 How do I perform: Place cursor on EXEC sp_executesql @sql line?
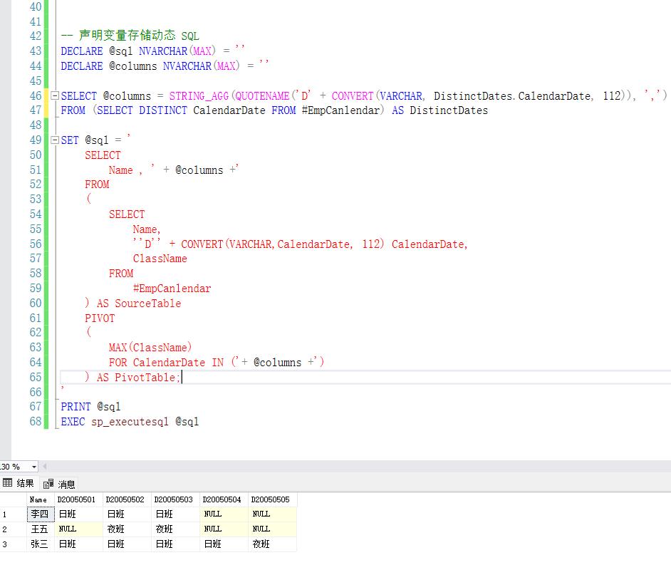click(x=130, y=422)
